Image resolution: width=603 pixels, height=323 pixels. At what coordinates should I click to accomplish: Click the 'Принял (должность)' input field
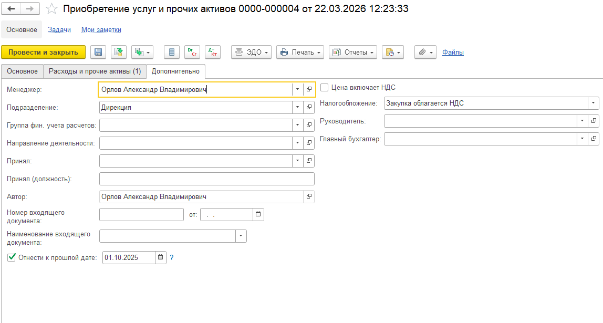coord(206,179)
